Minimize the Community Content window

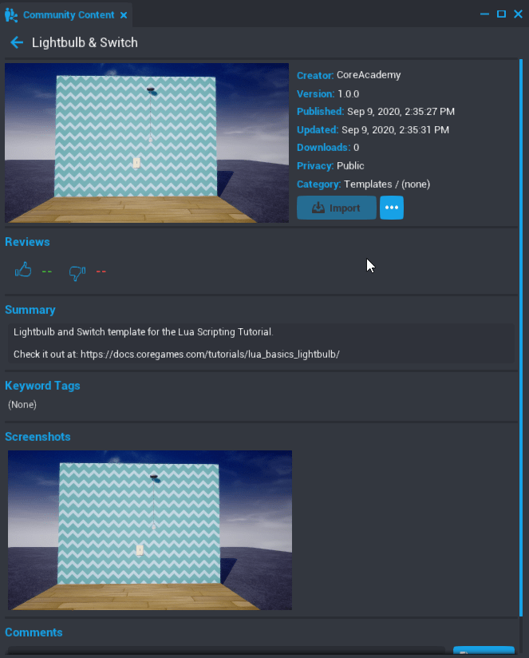pyautogui.click(x=484, y=14)
